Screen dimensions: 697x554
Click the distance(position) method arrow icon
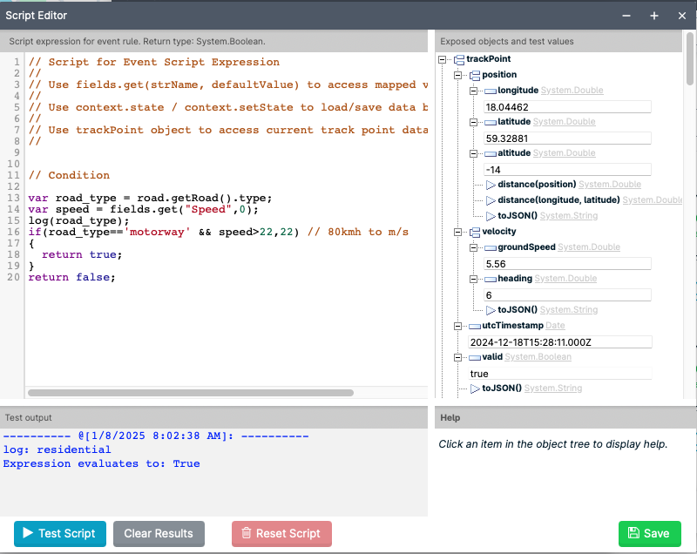pyautogui.click(x=491, y=185)
